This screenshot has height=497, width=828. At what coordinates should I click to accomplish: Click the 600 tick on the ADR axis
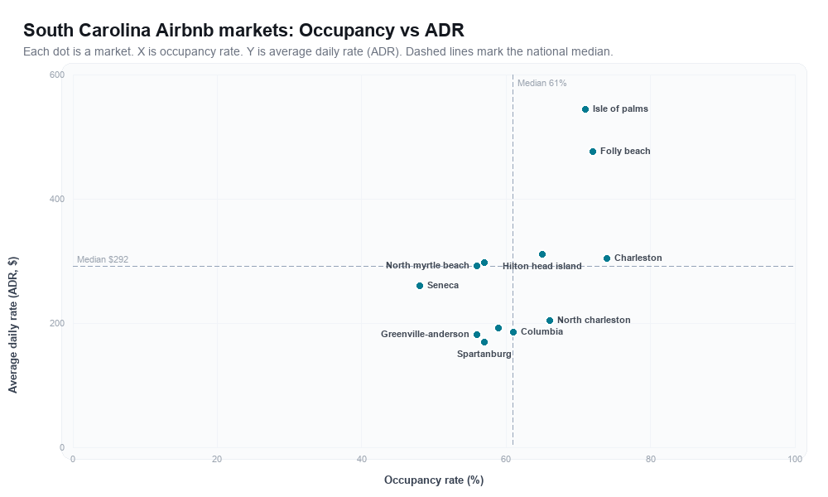tap(57, 75)
